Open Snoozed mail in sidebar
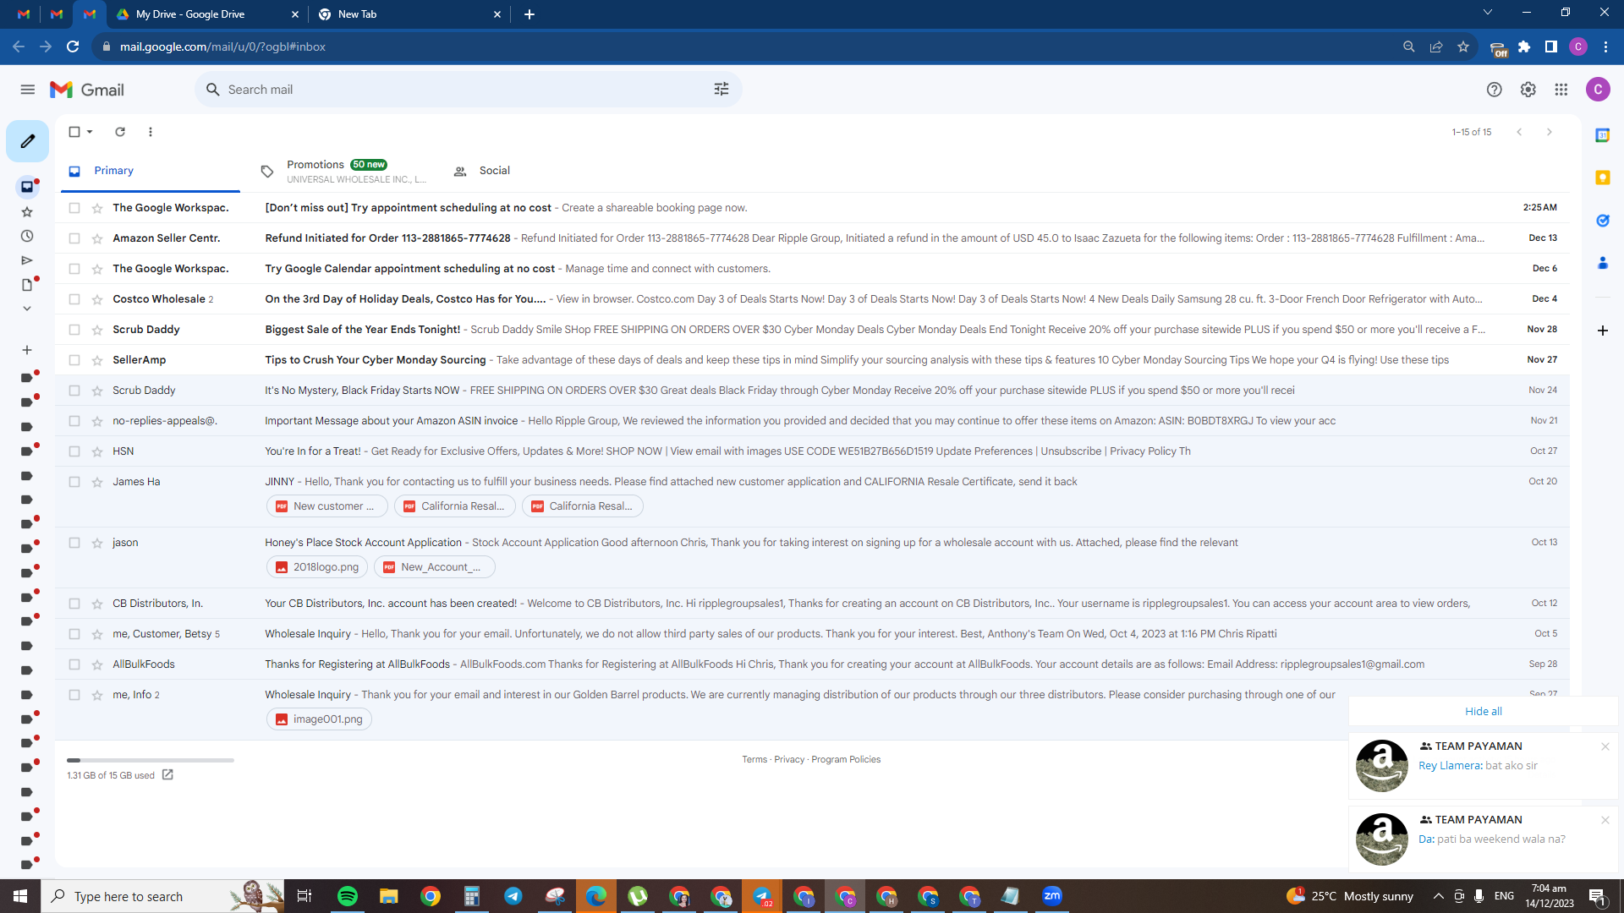This screenshot has height=913, width=1624. pos(27,237)
